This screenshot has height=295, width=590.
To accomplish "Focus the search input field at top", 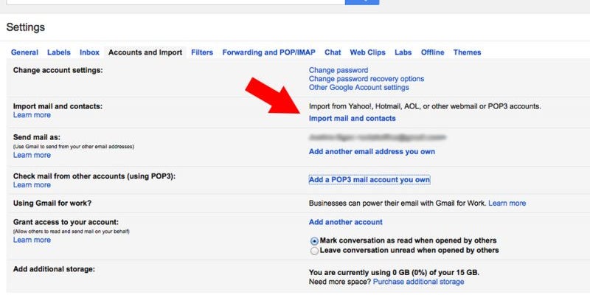I will click(176, 2).
